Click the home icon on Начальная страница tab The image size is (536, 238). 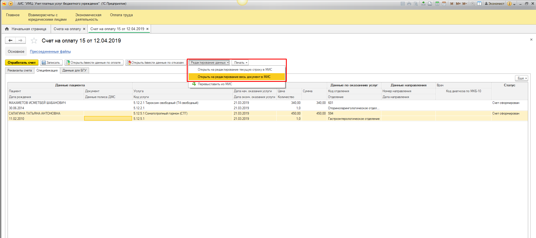[x=7, y=29]
